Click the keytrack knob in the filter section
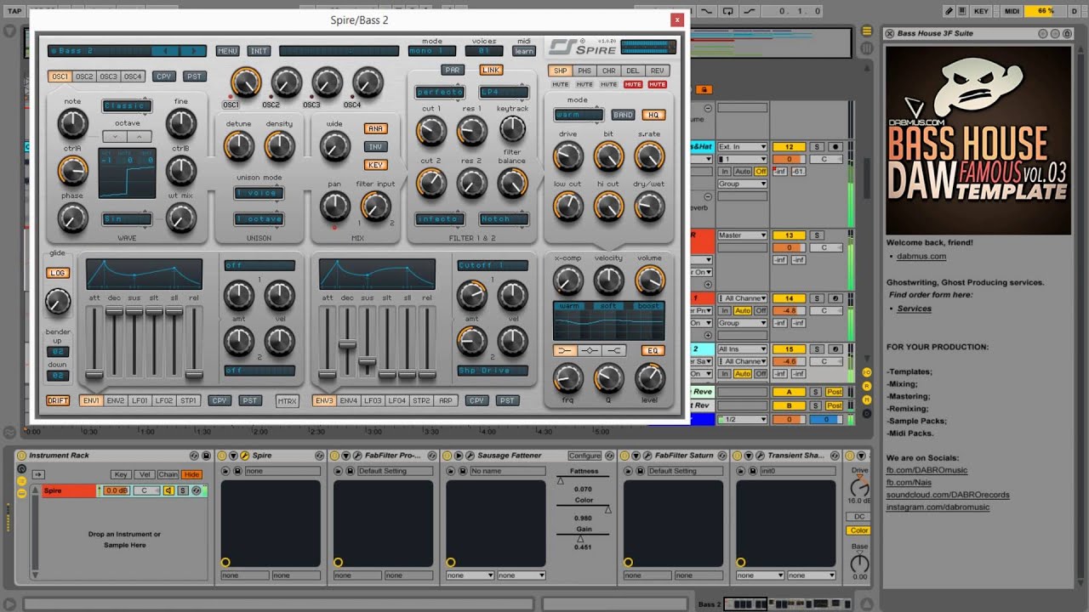 (512, 128)
